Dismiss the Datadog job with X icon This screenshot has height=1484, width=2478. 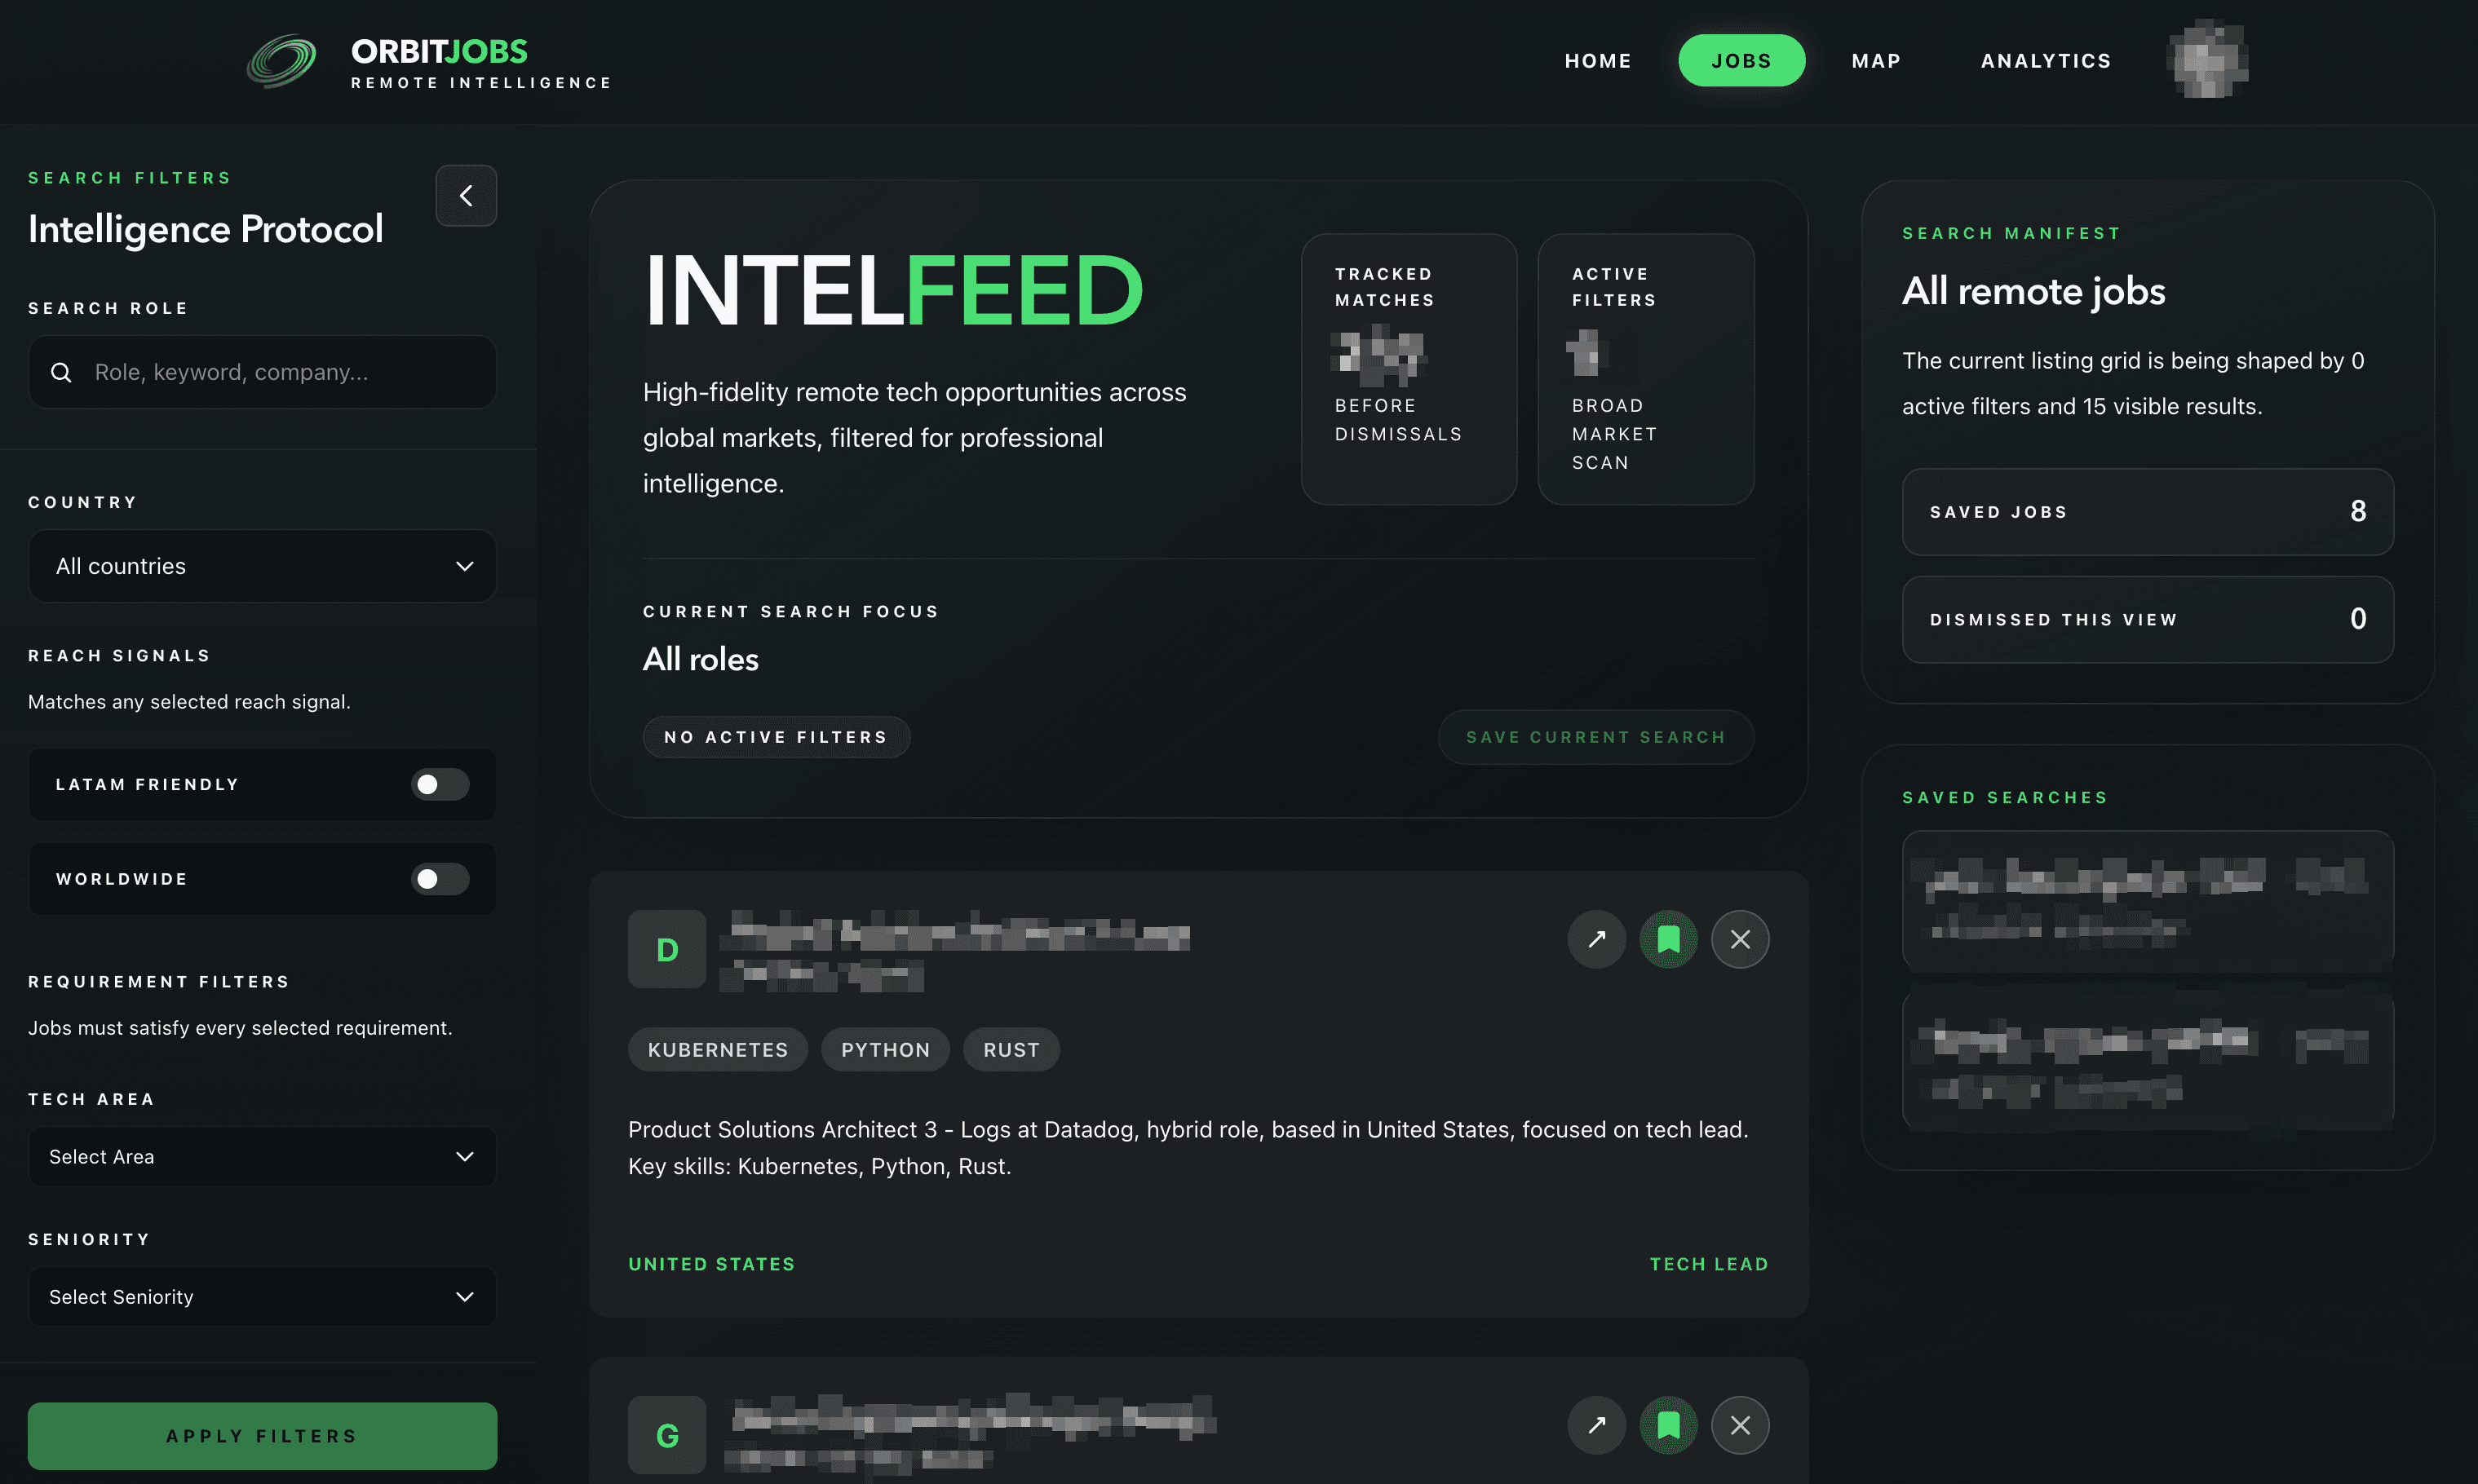click(x=1741, y=939)
